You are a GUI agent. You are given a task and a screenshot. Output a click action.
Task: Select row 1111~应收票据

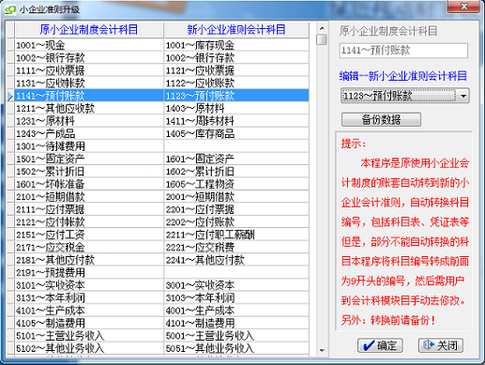[89, 70]
